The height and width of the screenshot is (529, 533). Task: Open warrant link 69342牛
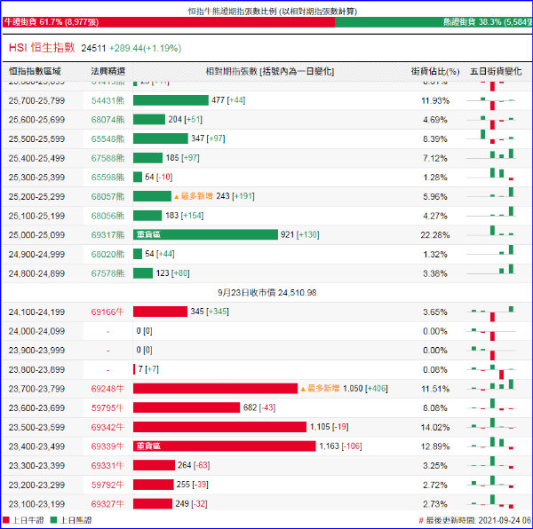click(107, 427)
